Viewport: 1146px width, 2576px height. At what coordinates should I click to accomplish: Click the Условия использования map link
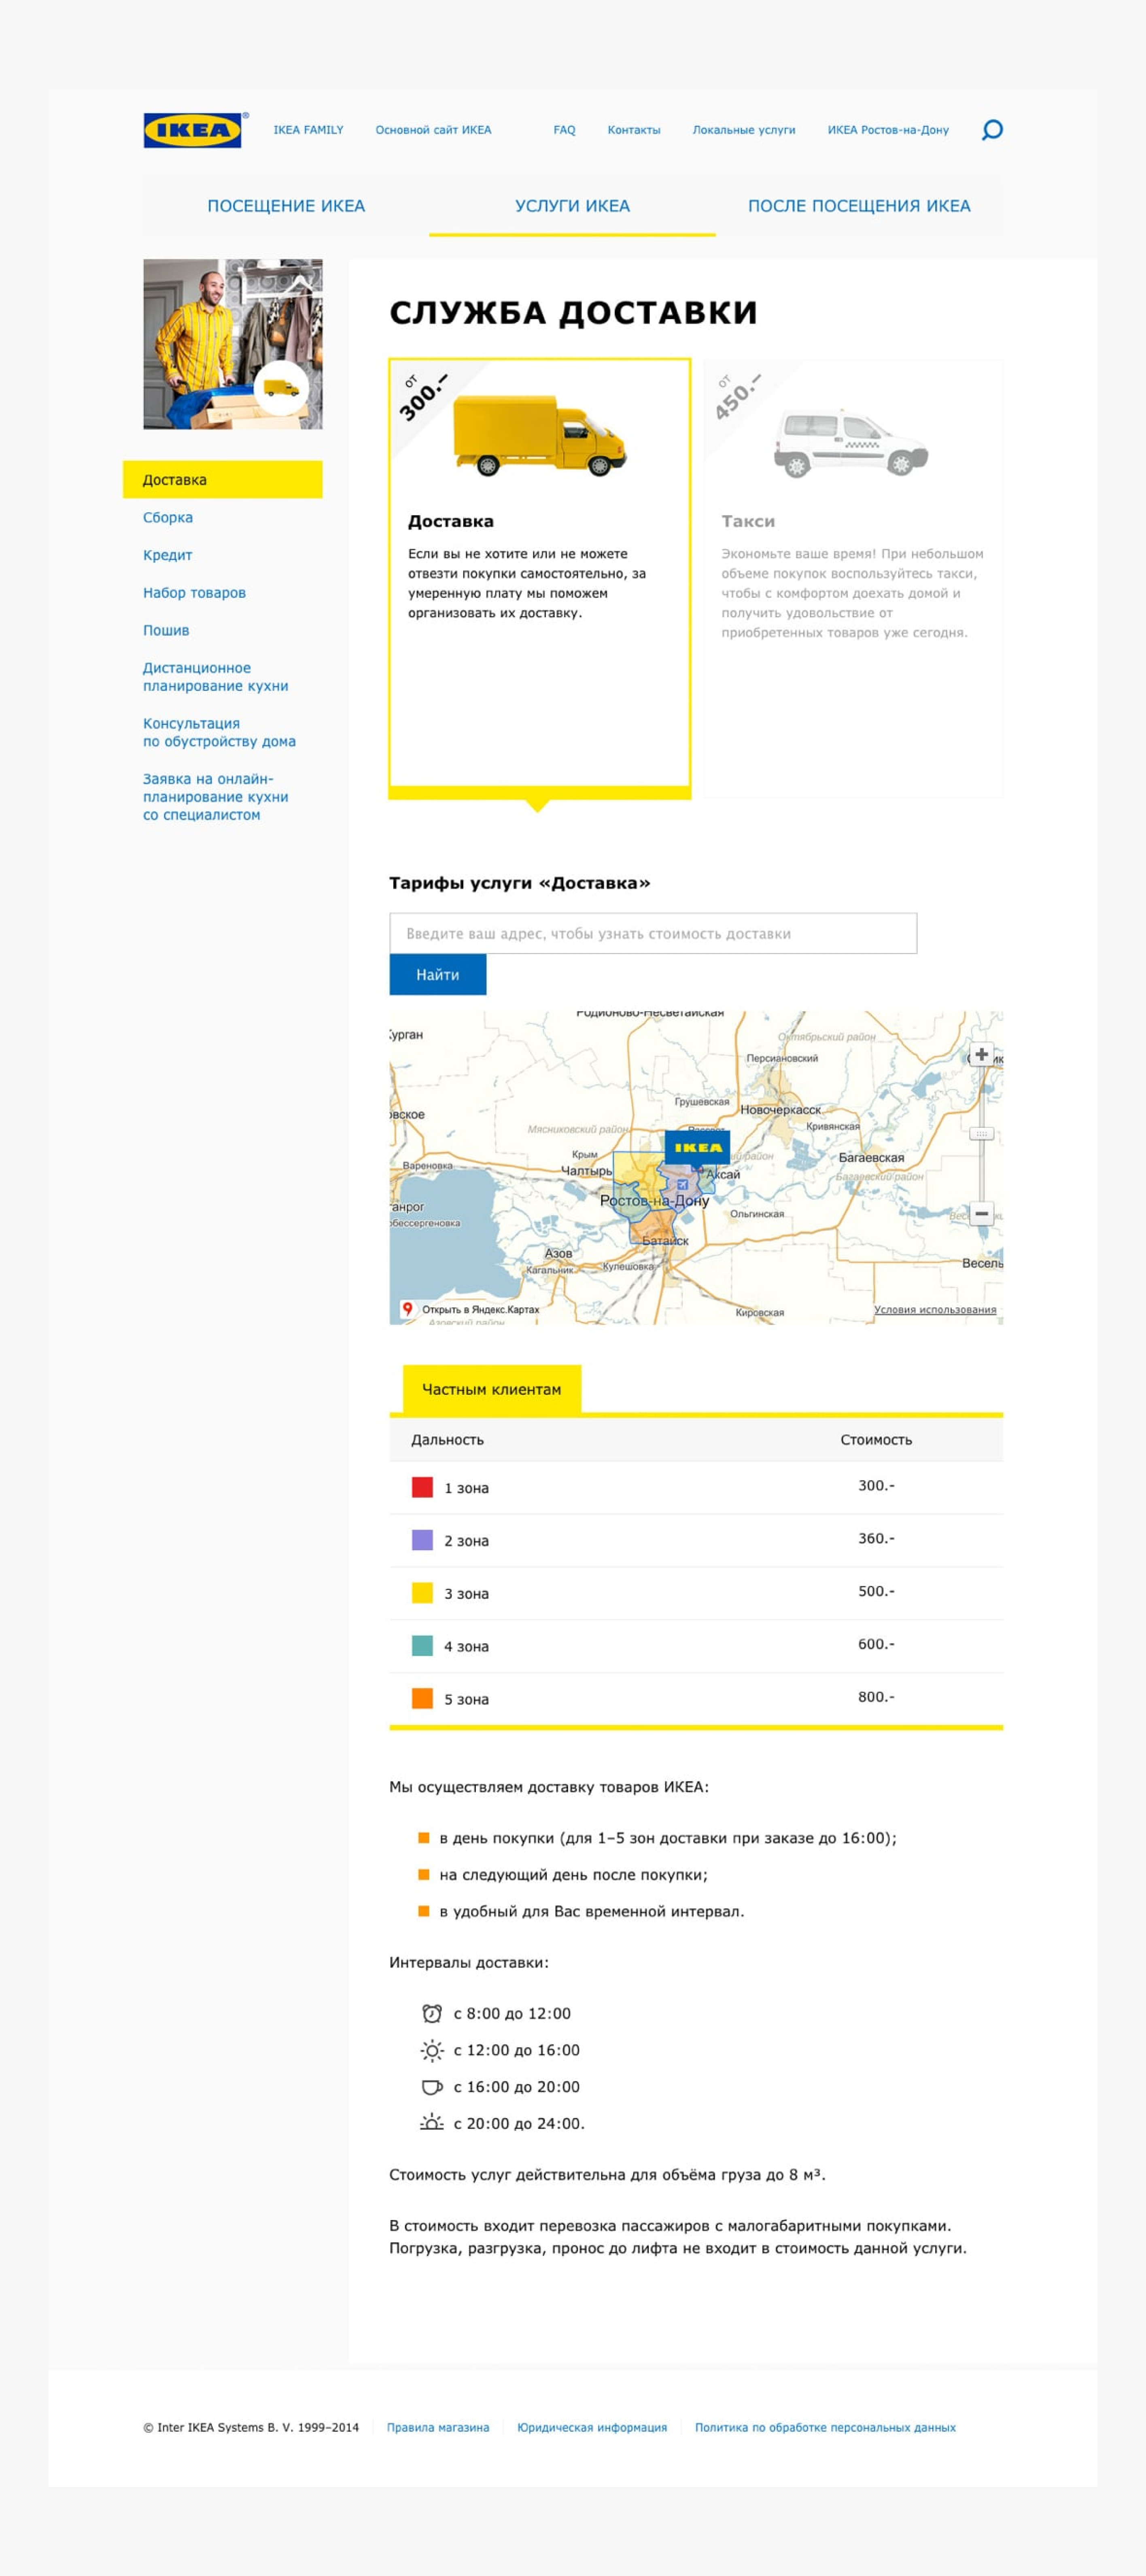(x=935, y=1309)
